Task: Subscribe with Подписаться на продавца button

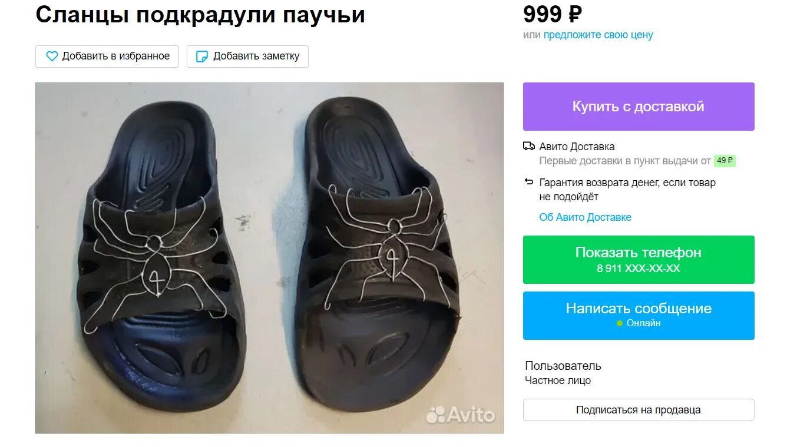Action: point(639,410)
